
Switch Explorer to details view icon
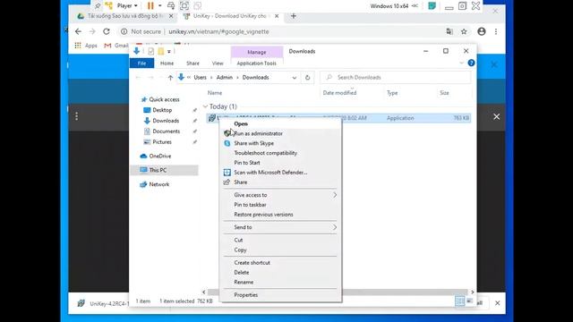click(459, 301)
